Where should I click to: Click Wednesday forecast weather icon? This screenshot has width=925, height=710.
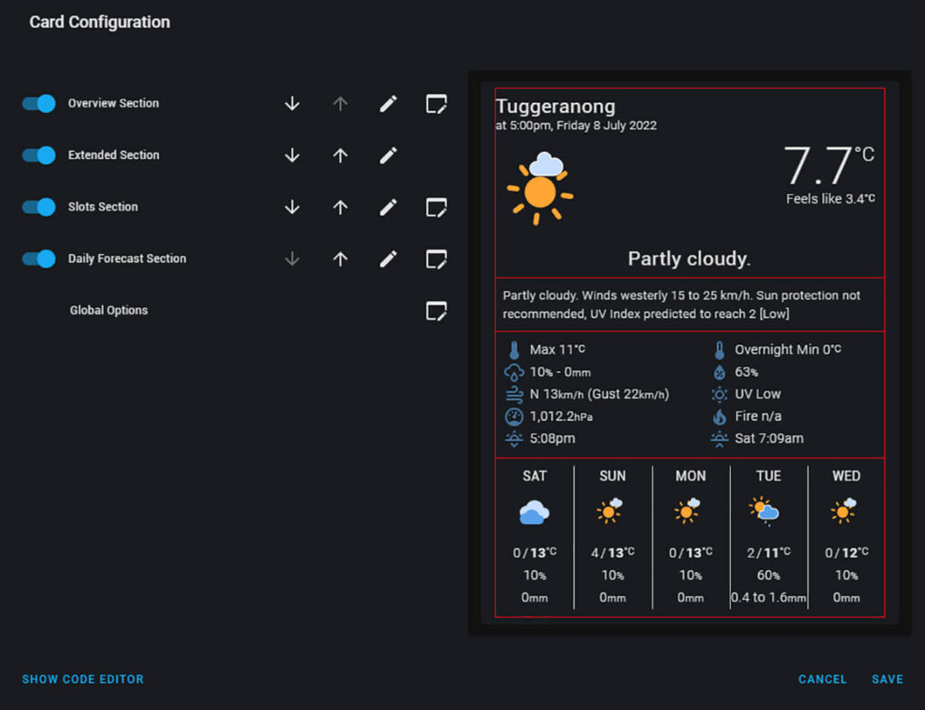pyautogui.click(x=844, y=511)
